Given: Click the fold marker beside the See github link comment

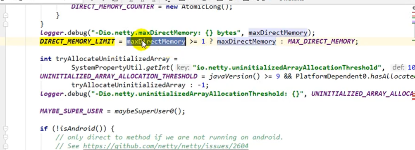Looking at the screenshot, I should [x=5, y=146].
